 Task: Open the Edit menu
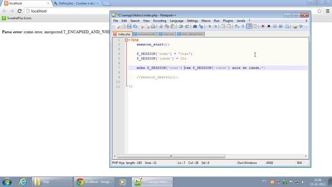tap(124, 21)
